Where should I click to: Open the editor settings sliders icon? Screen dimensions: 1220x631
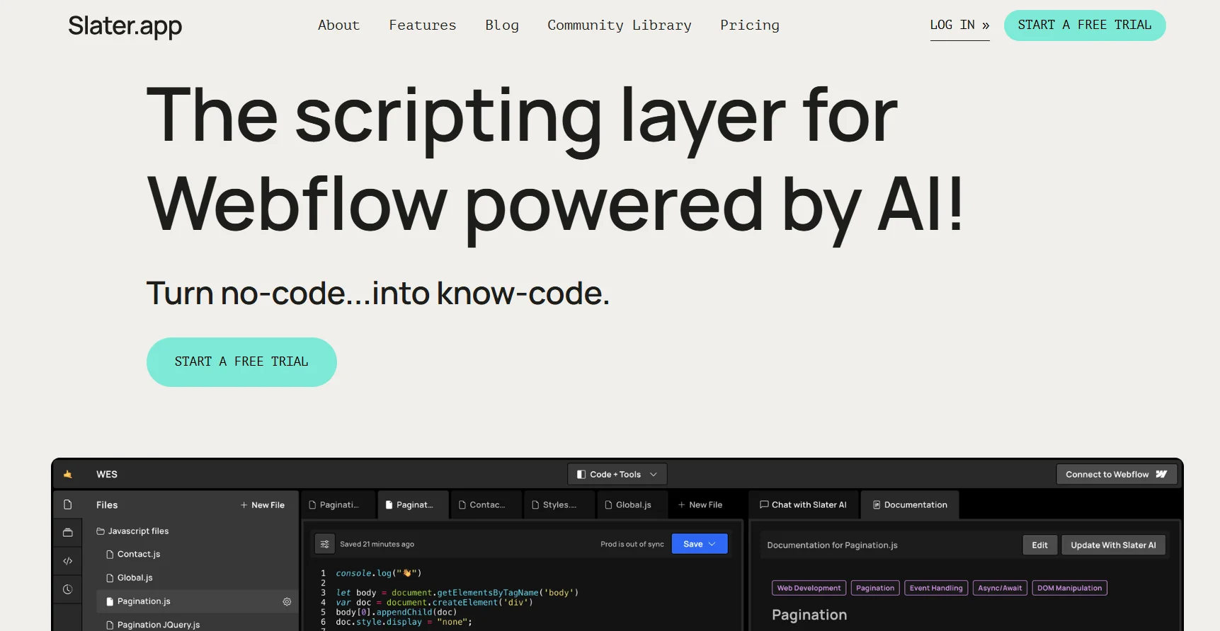point(324,544)
